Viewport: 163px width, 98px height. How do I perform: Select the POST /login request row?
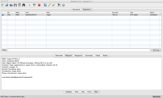(81, 15)
